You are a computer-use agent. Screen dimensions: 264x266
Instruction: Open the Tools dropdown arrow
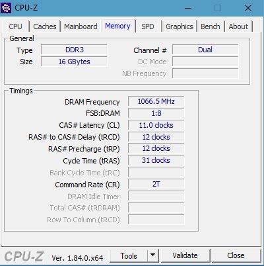coord(153,255)
